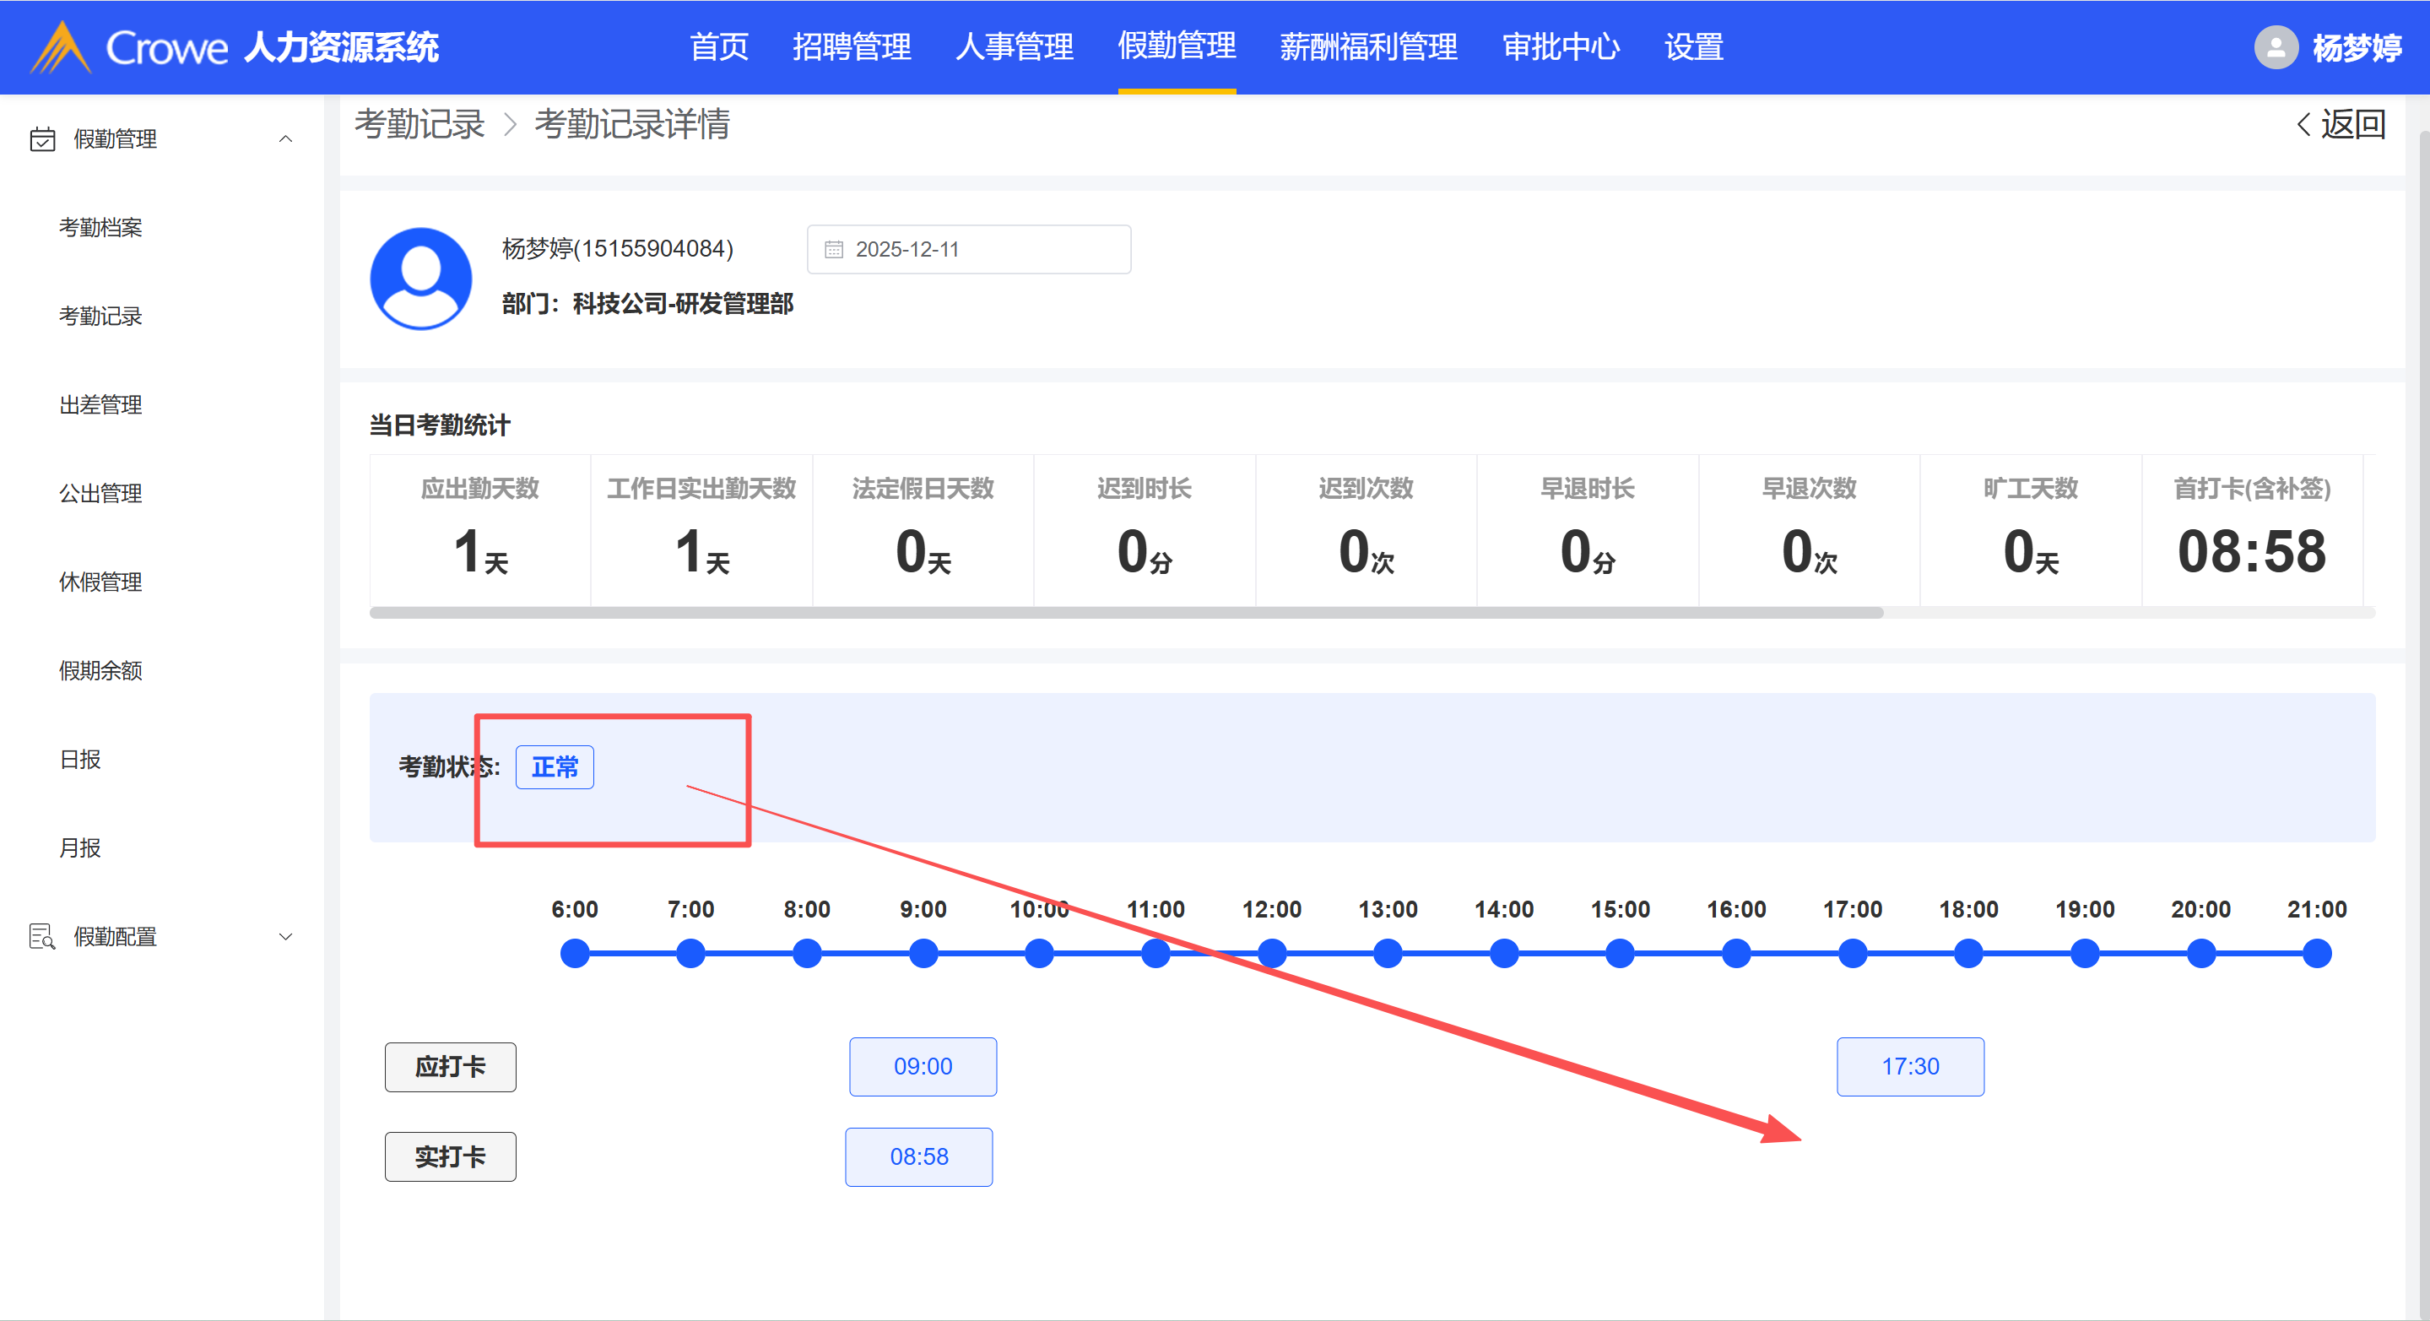Click the 实打卡 button
This screenshot has width=2430, height=1321.
click(x=450, y=1156)
